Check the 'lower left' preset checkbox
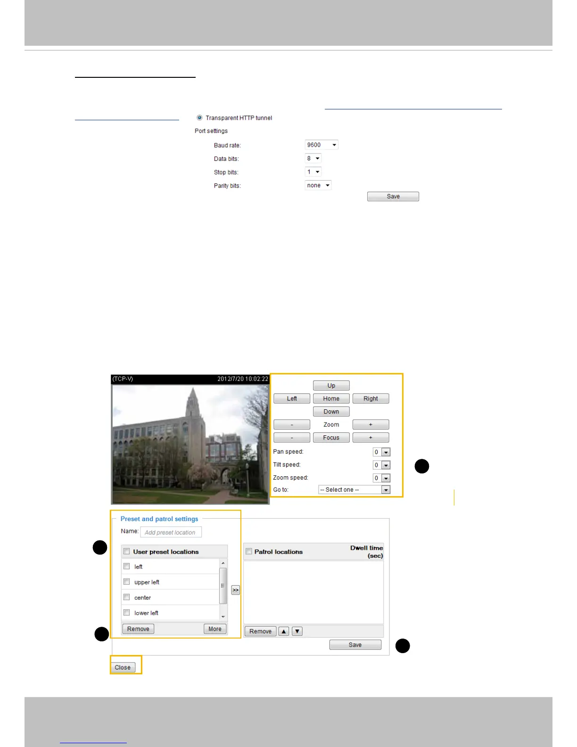Screen dimensions: 577x747 point(126,613)
